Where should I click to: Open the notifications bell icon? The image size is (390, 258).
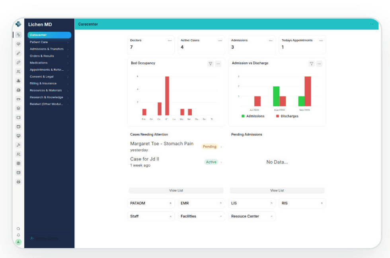[x=18, y=235]
